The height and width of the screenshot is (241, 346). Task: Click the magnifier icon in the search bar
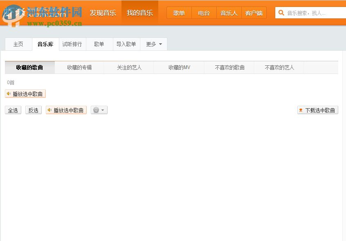point(281,13)
